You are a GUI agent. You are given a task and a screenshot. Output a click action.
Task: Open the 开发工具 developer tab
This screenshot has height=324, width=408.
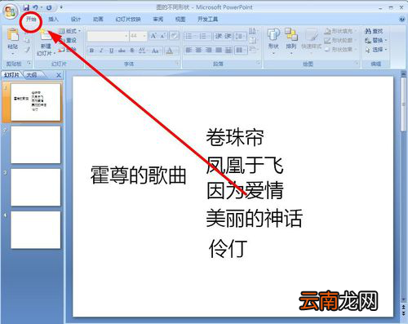pyautogui.click(x=207, y=20)
